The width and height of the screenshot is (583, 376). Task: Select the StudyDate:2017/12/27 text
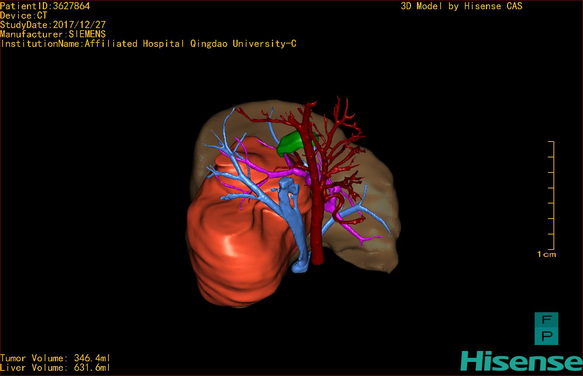[53, 25]
